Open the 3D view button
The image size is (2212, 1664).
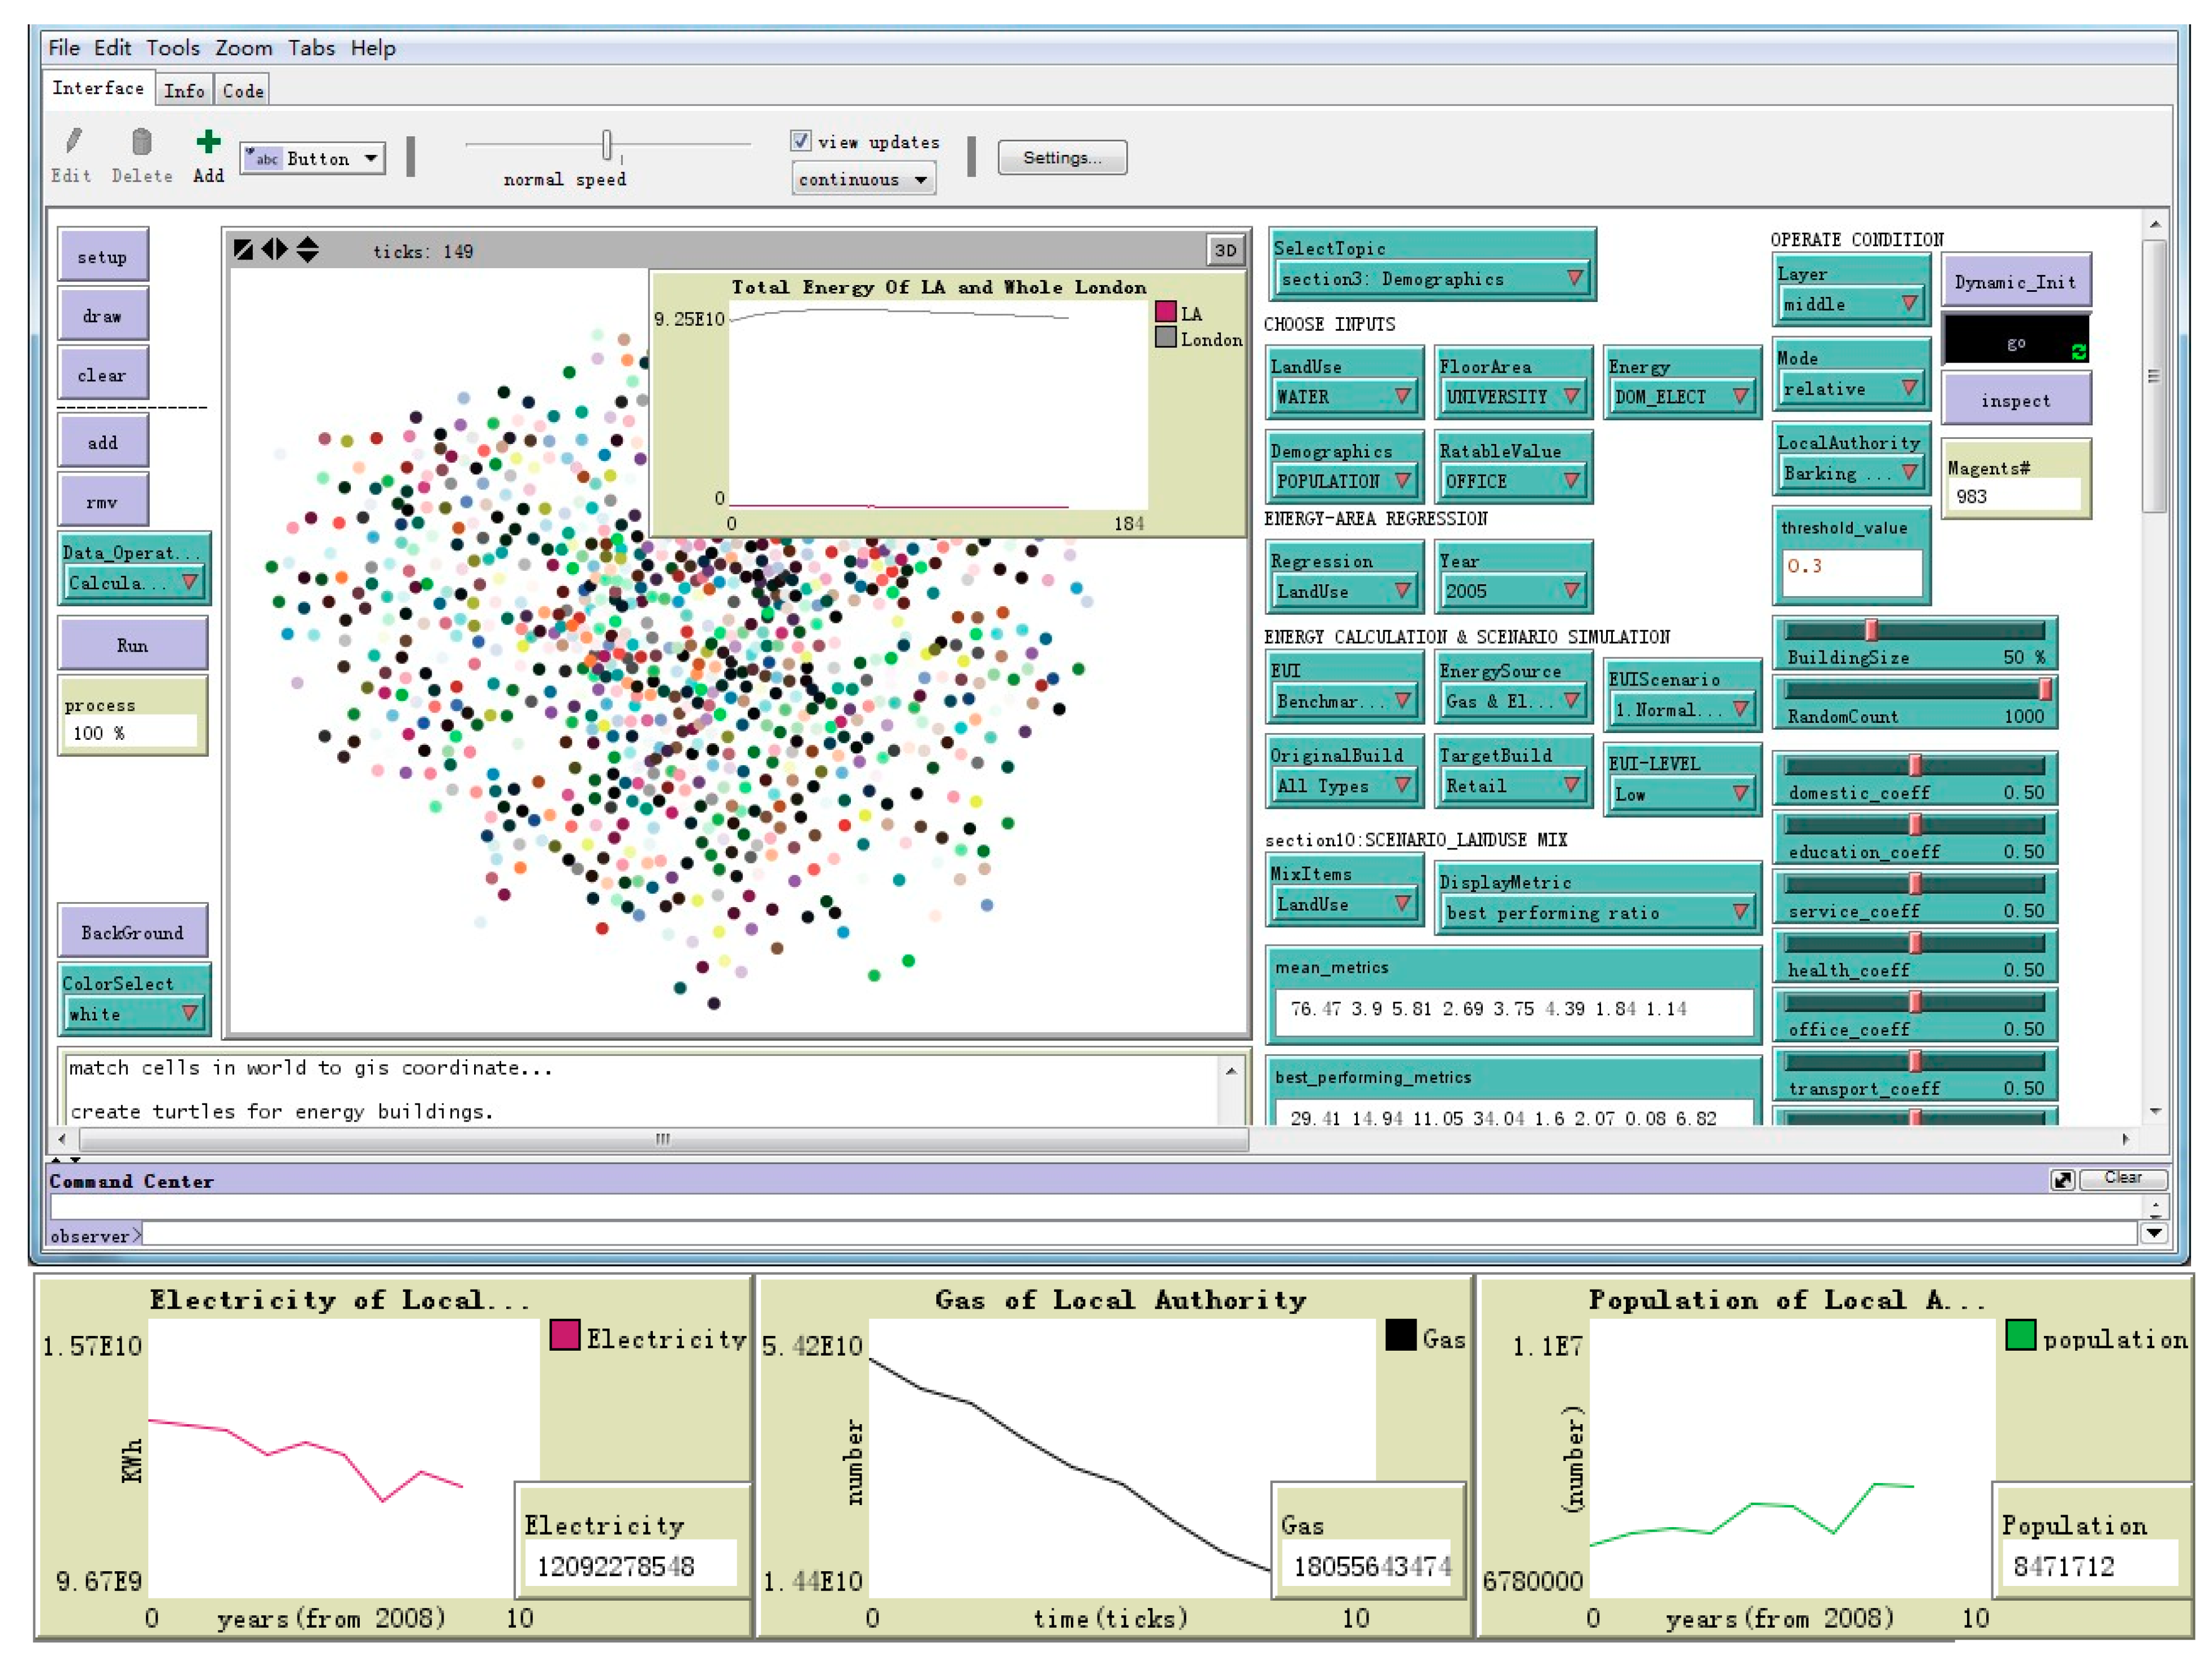pos(1225,250)
